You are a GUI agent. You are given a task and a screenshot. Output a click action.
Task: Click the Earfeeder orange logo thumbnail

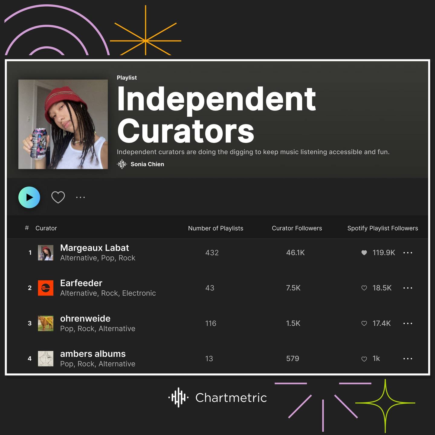click(46, 288)
